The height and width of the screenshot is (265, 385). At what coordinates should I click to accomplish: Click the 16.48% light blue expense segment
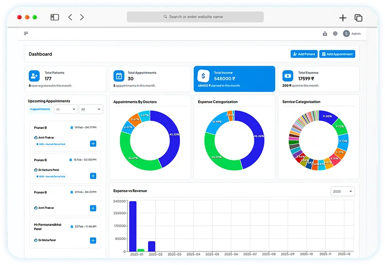click(216, 123)
